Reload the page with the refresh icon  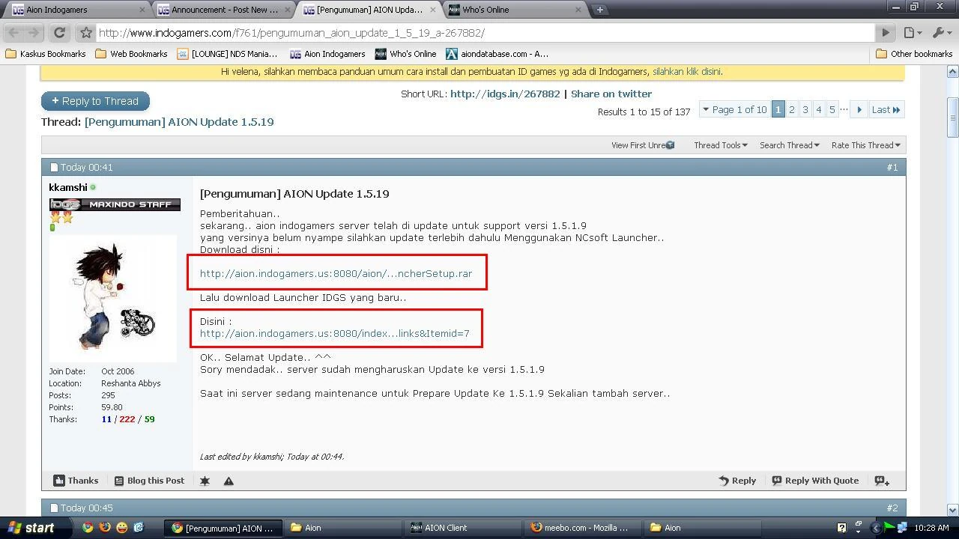pos(59,33)
